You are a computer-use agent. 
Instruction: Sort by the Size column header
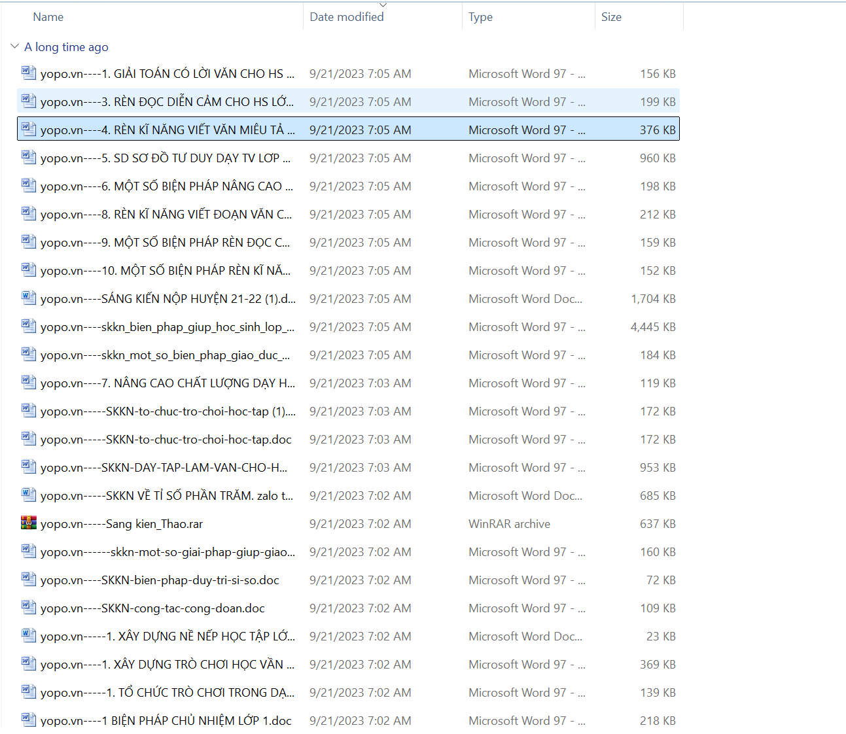click(611, 17)
